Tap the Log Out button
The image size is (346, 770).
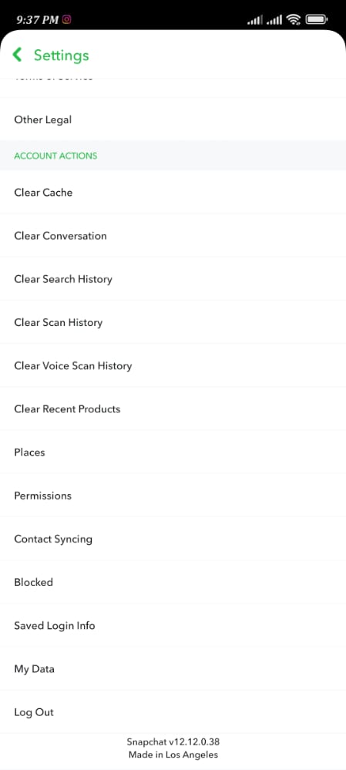[173, 712]
